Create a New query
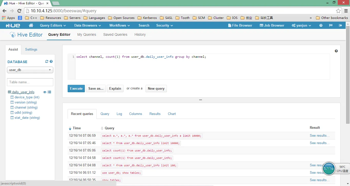 tap(156, 88)
